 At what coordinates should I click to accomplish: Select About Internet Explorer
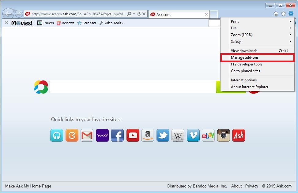pyautogui.click(x=258, y=87)
